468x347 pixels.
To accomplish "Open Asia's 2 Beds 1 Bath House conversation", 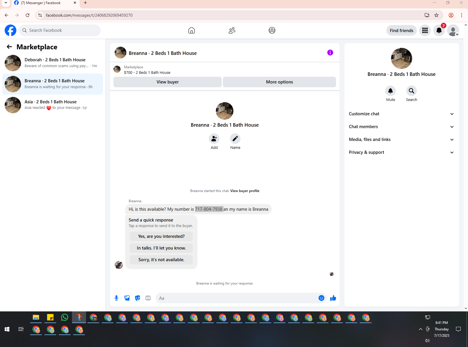I will [x=53, y=105].
